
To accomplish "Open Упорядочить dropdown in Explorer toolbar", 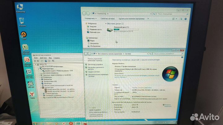I will click(90, 19).
